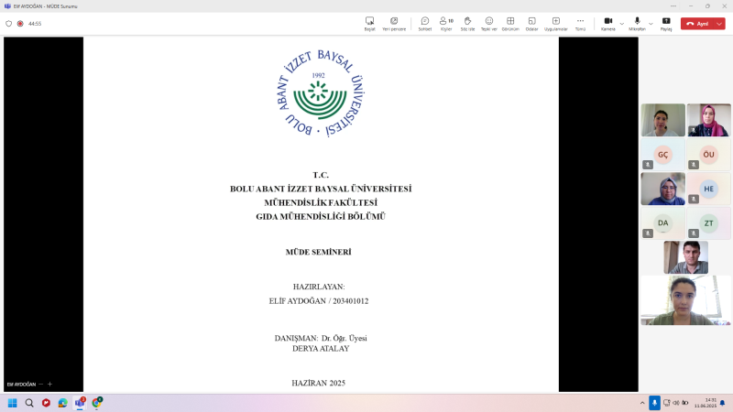Zoom in shared content with plus
This screenshot has width=733, height=412.
pyautogui.click(x=49, y=384)
